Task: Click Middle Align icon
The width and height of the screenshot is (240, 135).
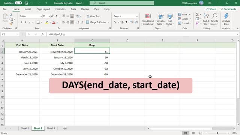Action: coord(68,16)
